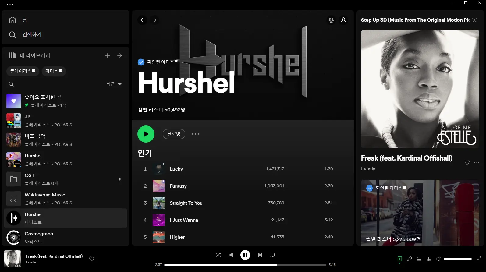Click the library (내 라이브러리) icon
Image resolution: width=486 pixels, height=272 pixels.
[12, 55]
